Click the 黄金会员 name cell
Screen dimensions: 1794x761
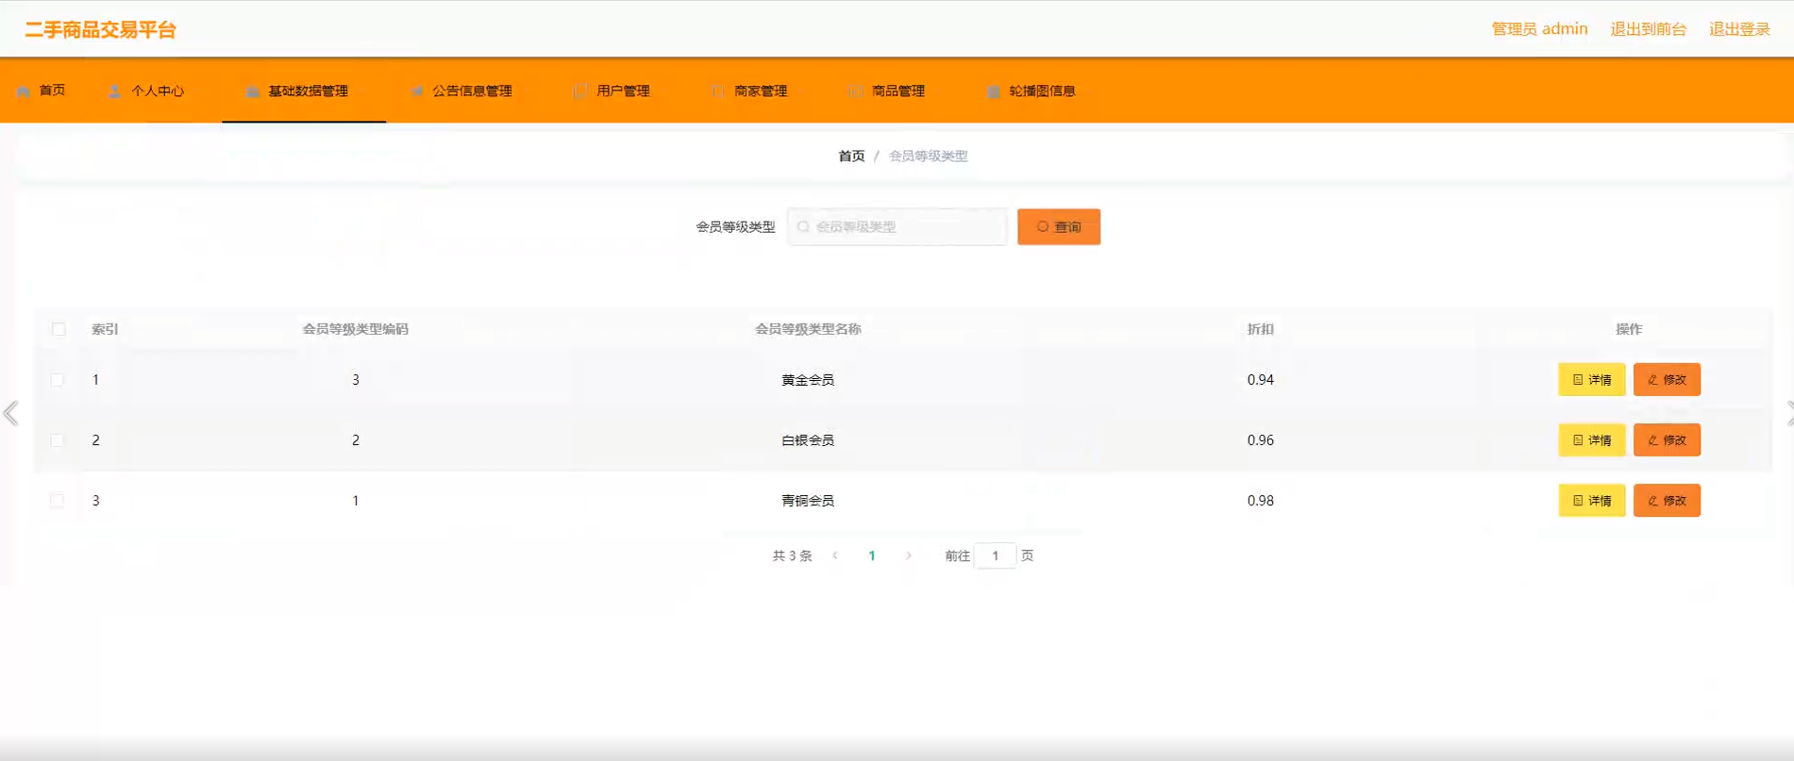[808, 380]
